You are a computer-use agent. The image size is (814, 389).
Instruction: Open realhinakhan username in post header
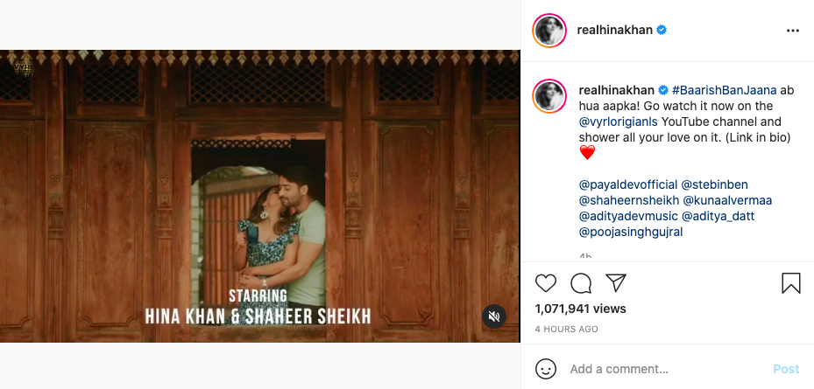pyautogui.click(x=614, y=30)
